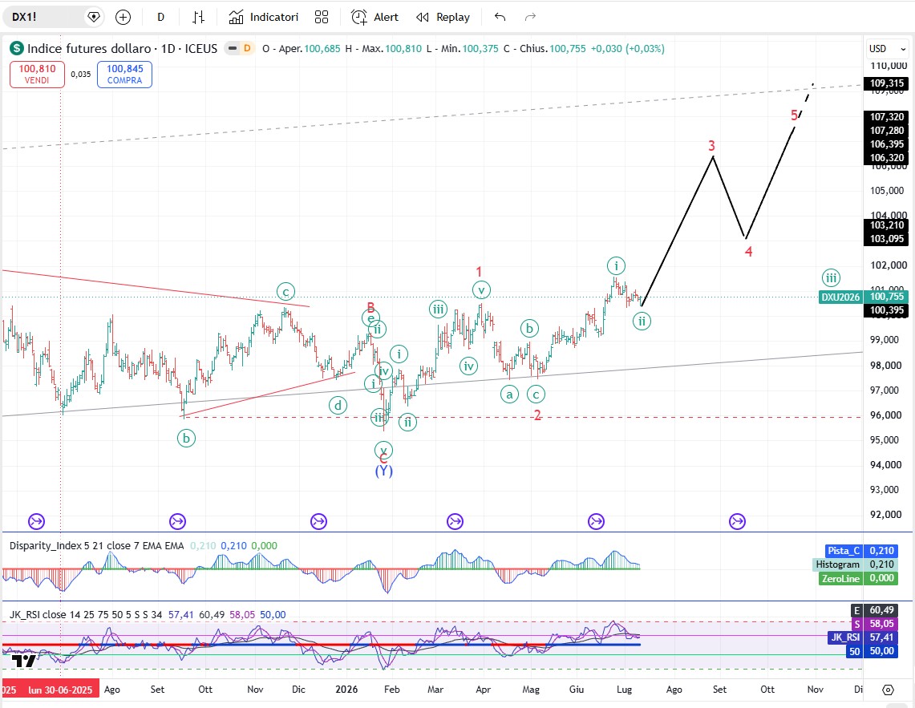Redo last chart action

coord(530,17)
